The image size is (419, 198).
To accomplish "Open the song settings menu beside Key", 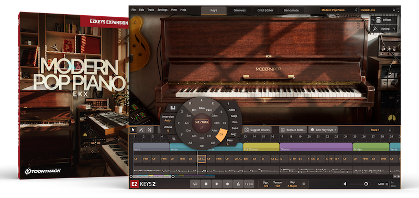I will (304, 184).
